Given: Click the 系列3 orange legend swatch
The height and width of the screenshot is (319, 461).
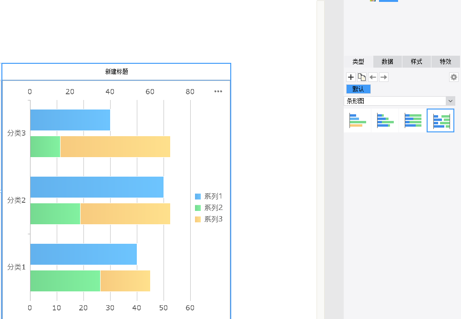Looking at the screenshot, I should 198,219.
